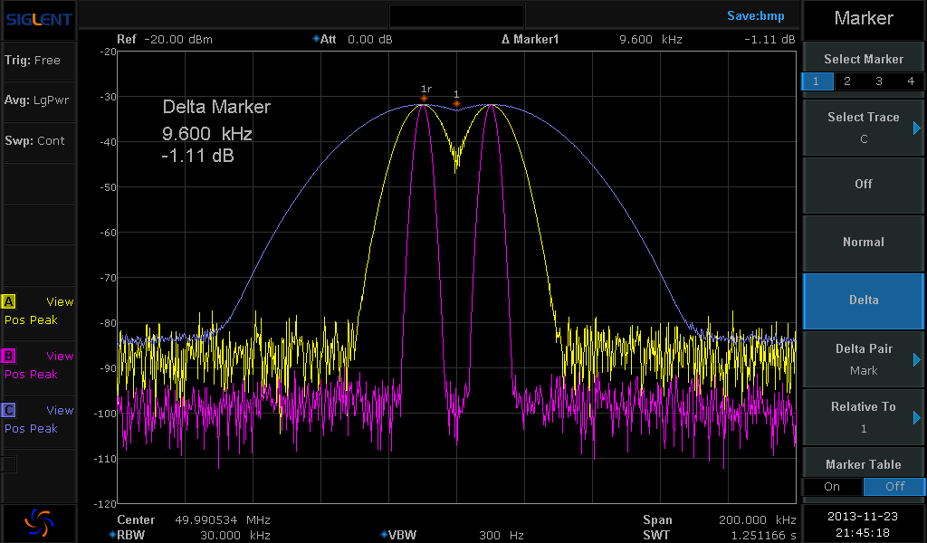Select the blue trace C badge
The image size is (927, 543).
click(x=10, y=411)
